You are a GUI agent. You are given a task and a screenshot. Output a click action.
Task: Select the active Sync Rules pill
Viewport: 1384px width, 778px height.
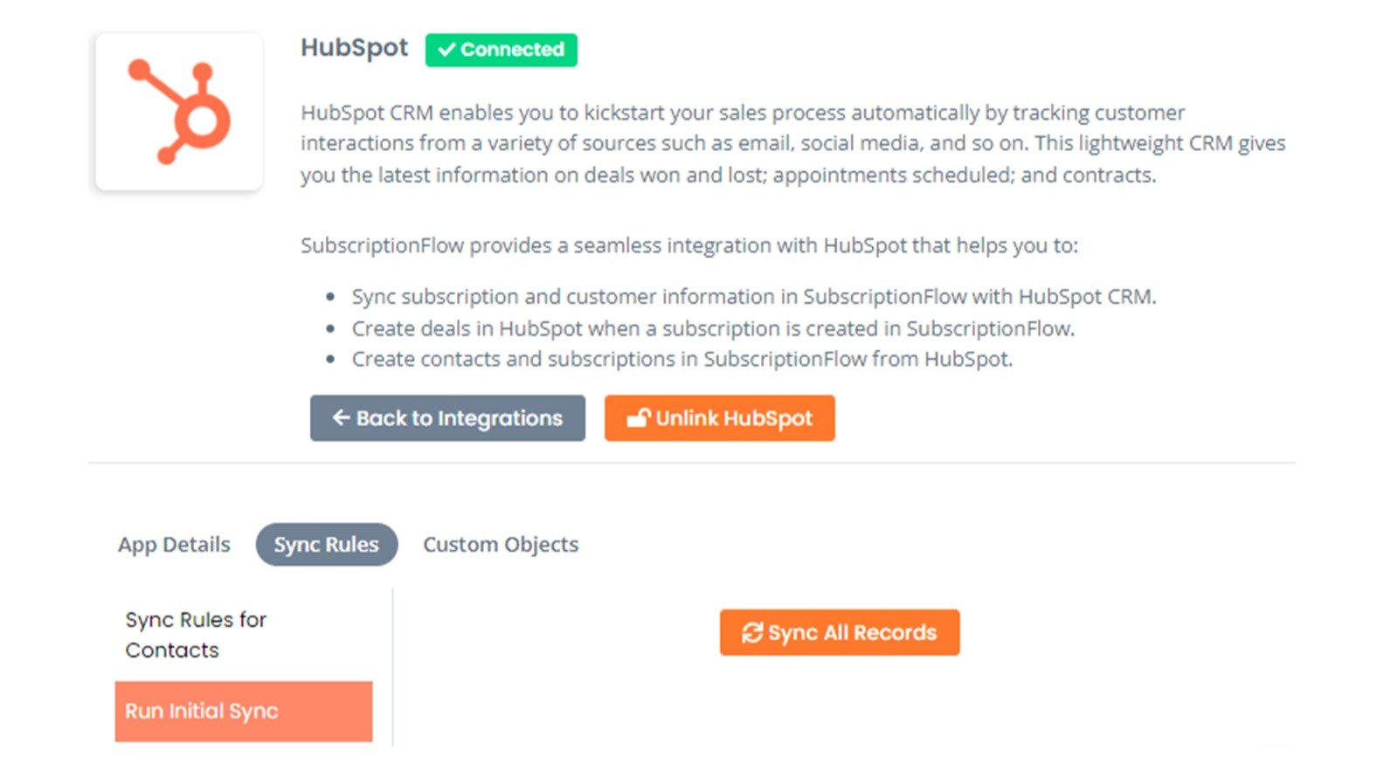point(326,544)
